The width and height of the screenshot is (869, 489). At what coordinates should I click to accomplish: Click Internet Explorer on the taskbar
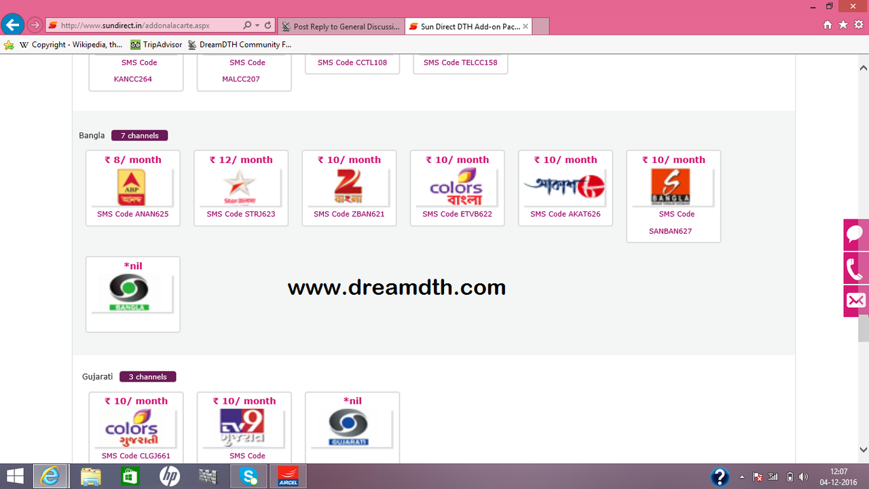(x=51, y=476)
